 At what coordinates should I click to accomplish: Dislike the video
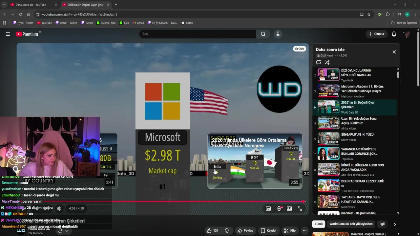[227, 230]
